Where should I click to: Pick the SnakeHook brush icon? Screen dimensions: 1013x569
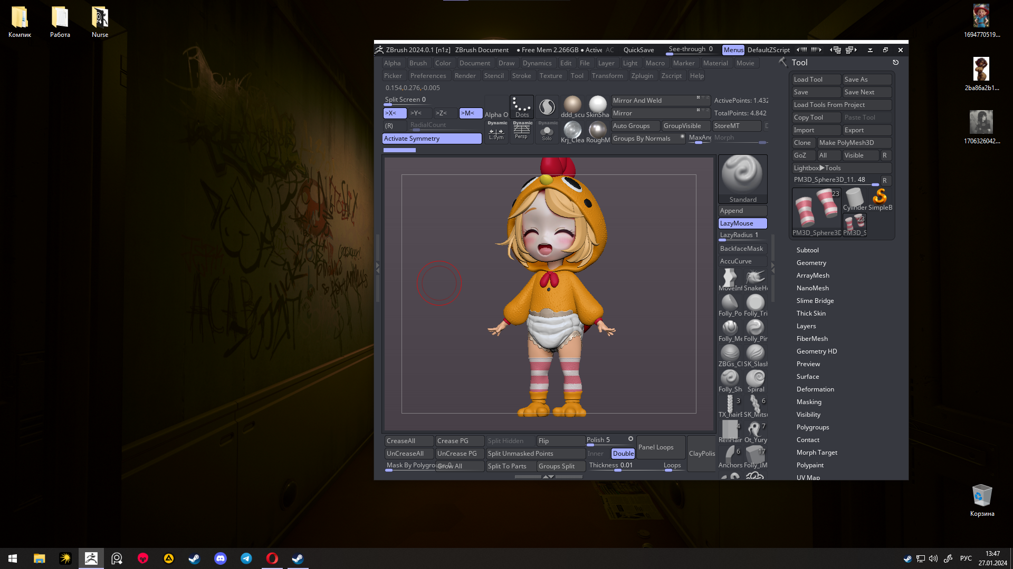[756, 279]
